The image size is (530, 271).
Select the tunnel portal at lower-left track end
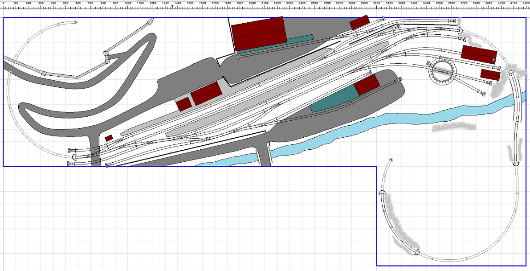click(x=75, y=157)
